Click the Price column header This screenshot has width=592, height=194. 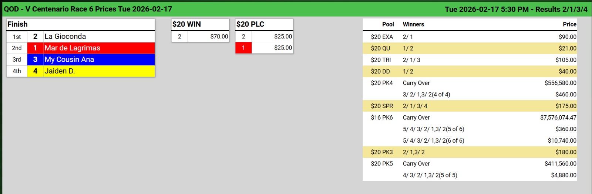(569, 24)
